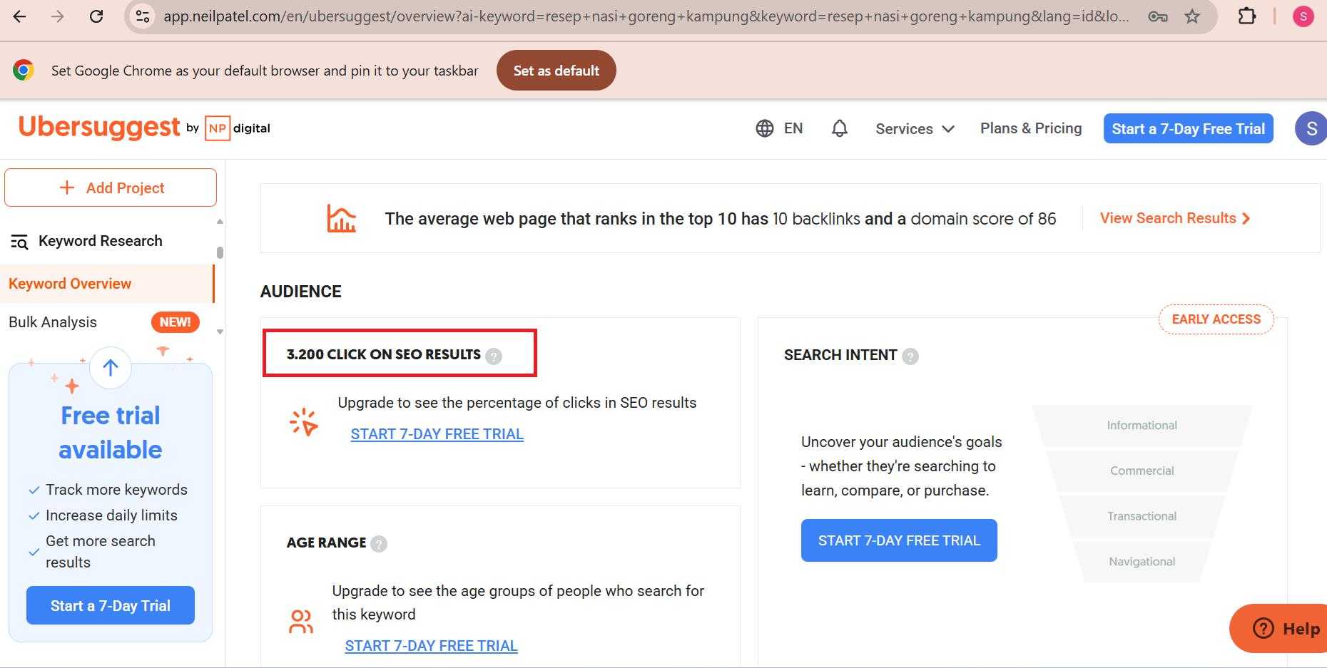Image resolution: width=1327 pixels, height=668 pixels.
Task: Go to Plans & Pricing
Action: pyautogui.click(x=1030, y=128)
